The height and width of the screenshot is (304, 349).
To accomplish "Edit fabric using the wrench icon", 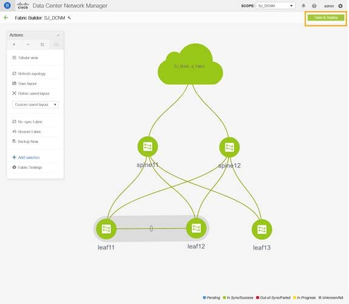I will click(x=69, y=18).
